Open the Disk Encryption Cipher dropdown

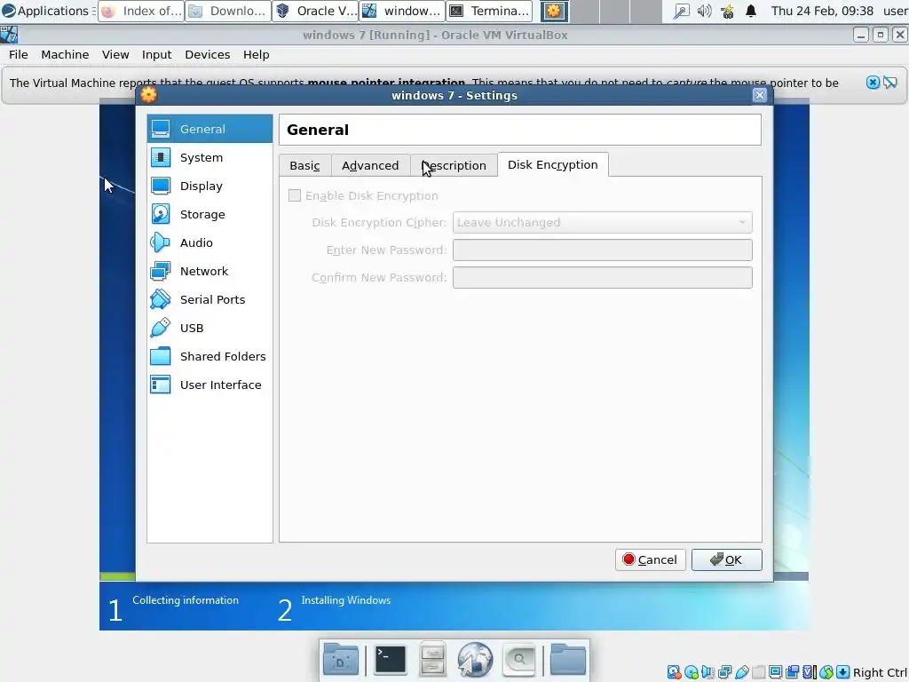[x=603, y=222]
